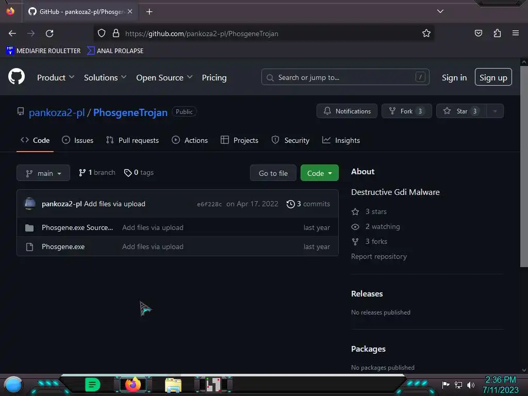Image resolution: width=528 pixels, height=396 pixels.
Task: Switch to Pull requests tab
Action: 132,140
